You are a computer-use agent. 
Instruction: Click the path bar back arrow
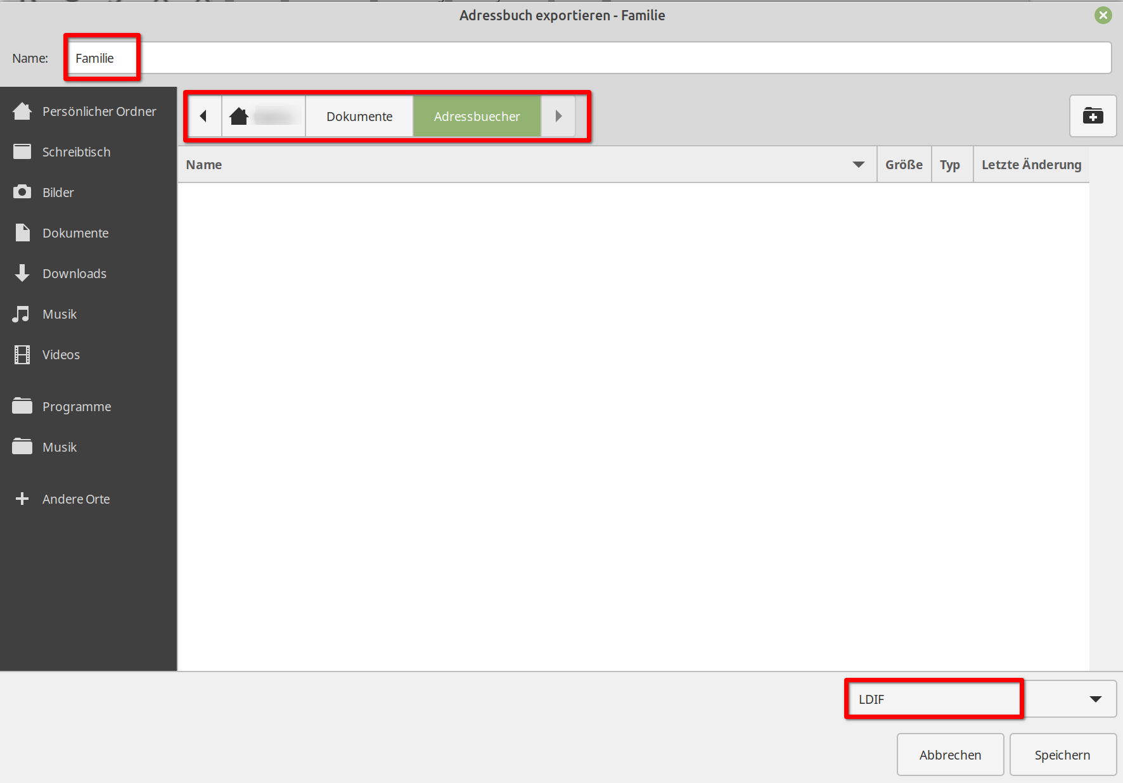pyautogui.click(x=203, y=117)
